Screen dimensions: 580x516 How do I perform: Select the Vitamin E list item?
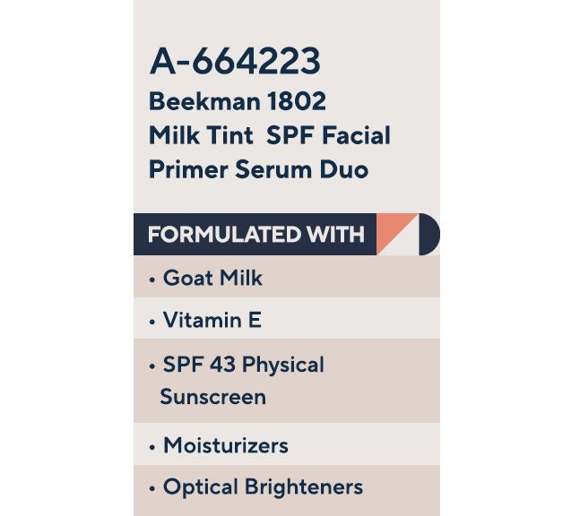212,320
